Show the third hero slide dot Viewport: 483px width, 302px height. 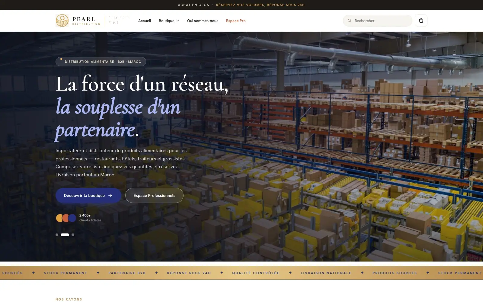point(73,235)
